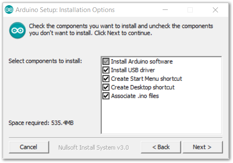The height and width of the screenshot is (163, 233).
Task: Click the "Arduino Setup: Installation Options" title text
Action: [65, 10]
